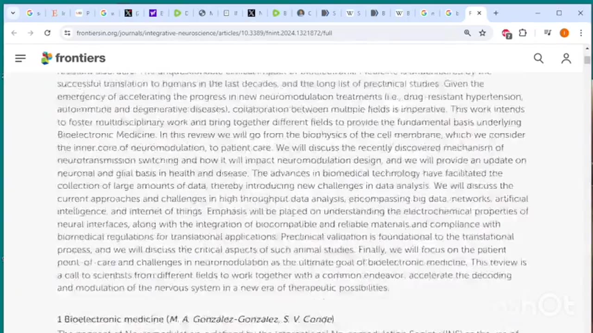The width and height of the screenshot is (593, 333).
Task: Switch to the globe icon tab
Action: (205, 13)
